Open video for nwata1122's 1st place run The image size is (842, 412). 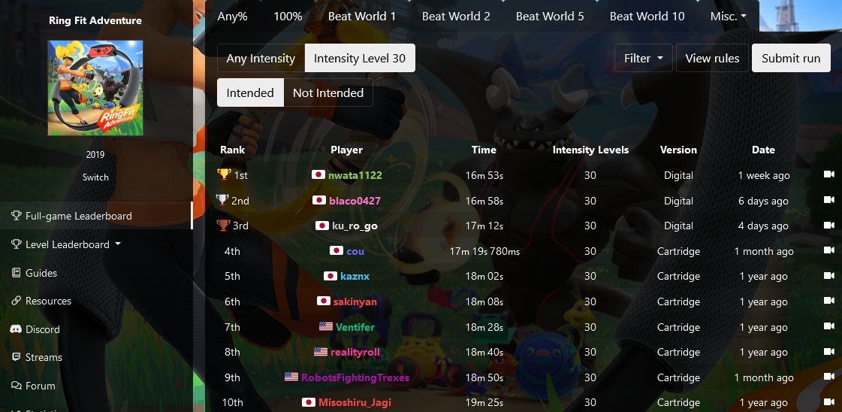pyautogui.click(x=828, y=174)
